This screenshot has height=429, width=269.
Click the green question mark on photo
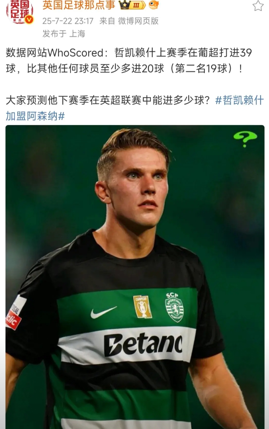tap(245, 138)
